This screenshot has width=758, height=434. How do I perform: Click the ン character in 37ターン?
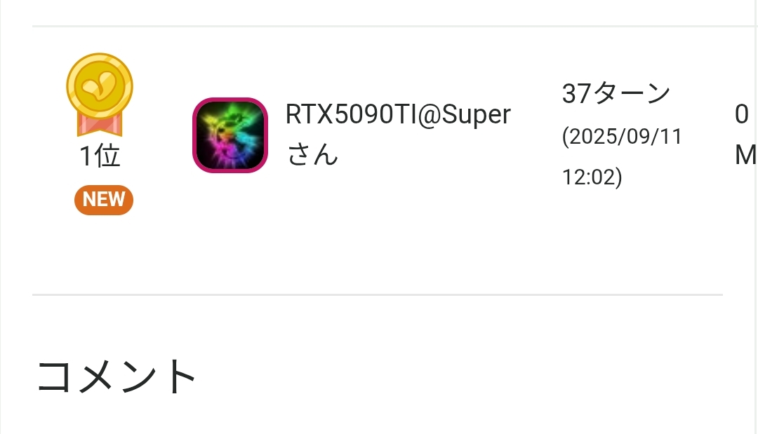pos(658,94)
